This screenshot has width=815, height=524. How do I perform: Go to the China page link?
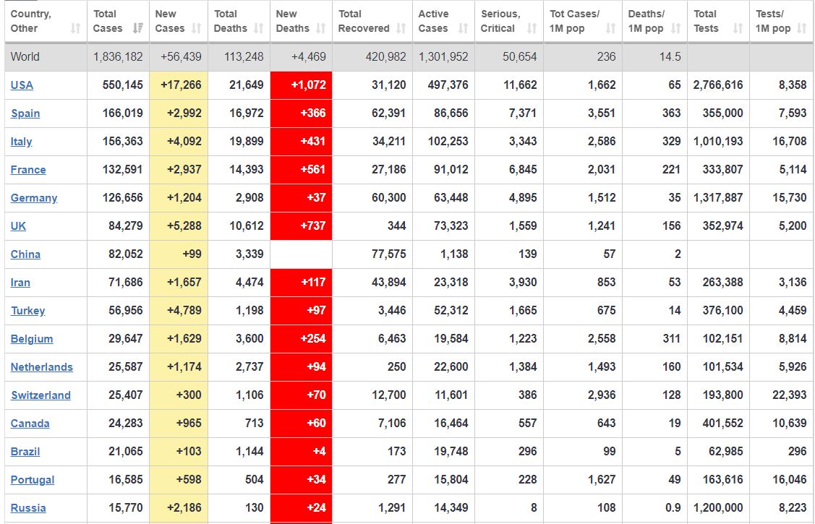click(x=25, y=254)
